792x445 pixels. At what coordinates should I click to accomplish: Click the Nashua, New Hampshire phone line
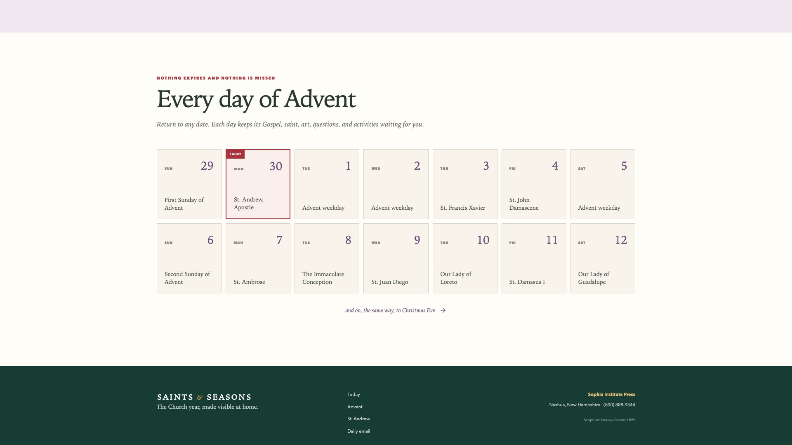(x=592, y=405)
